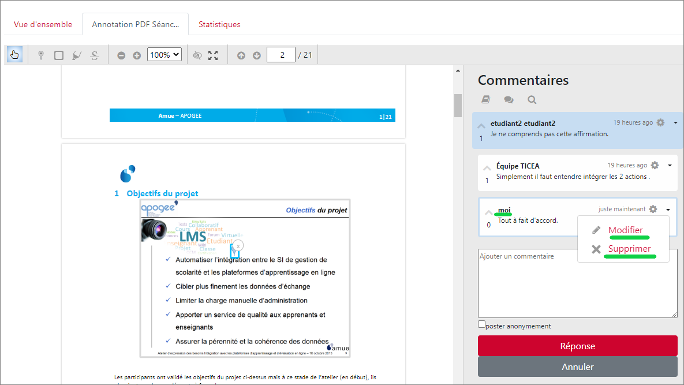Image resolution: width=684 pixels, height=385 pixels.
Task: Switch to the Statistiques tab
Action: pyautogui.click(x=219, y=25)
